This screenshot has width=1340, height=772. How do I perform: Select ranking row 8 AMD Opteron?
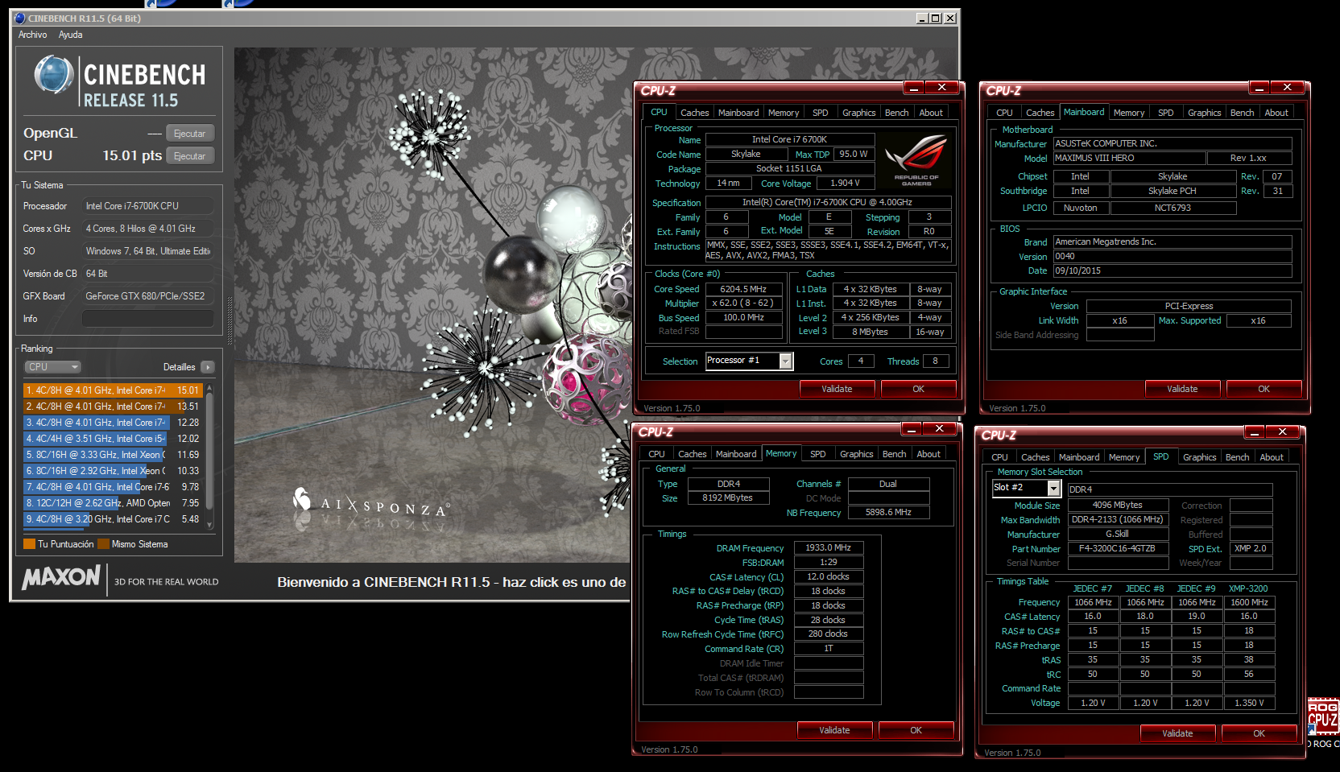tap(113, 503)
